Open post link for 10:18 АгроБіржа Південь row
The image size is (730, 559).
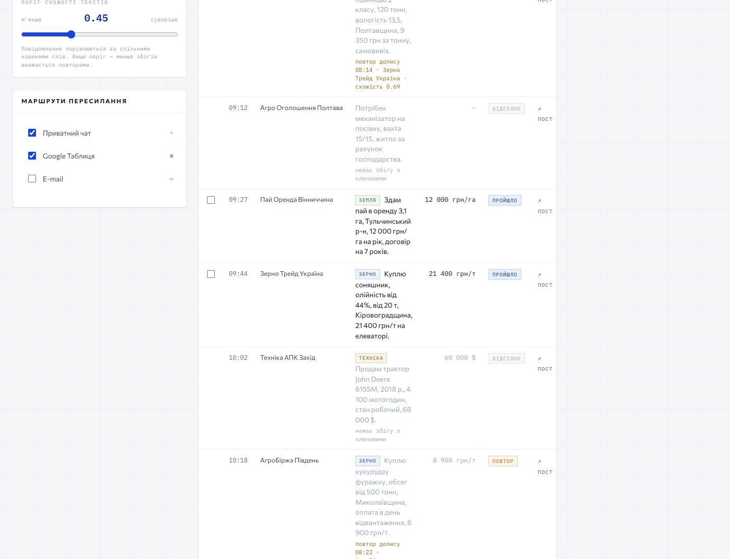click(x=544, y=467)
